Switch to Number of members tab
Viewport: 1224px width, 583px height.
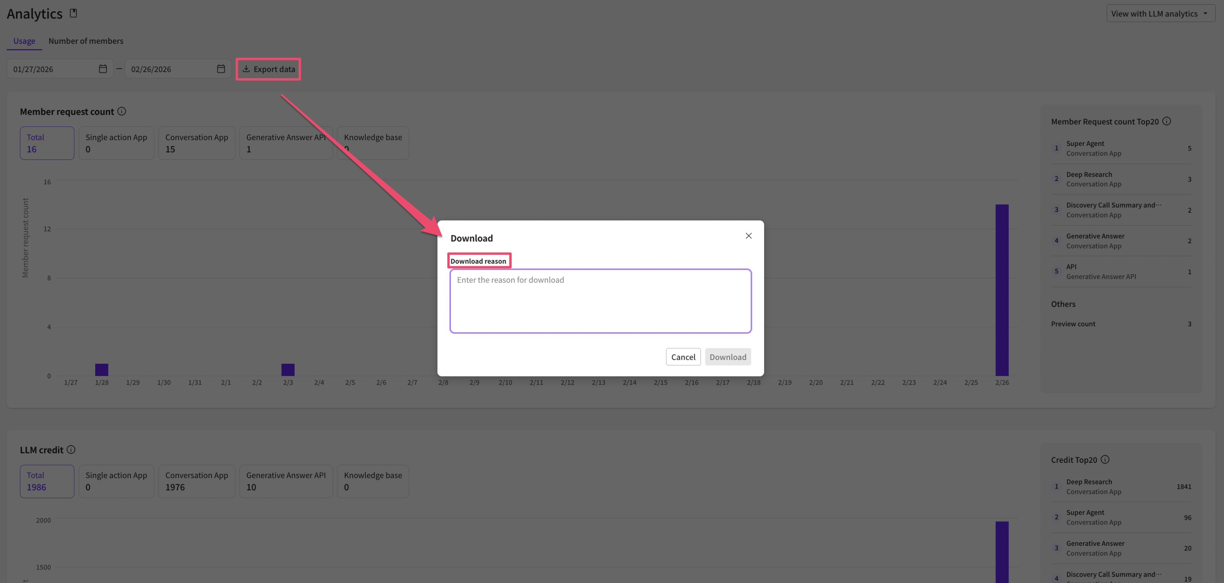[85, 41]
